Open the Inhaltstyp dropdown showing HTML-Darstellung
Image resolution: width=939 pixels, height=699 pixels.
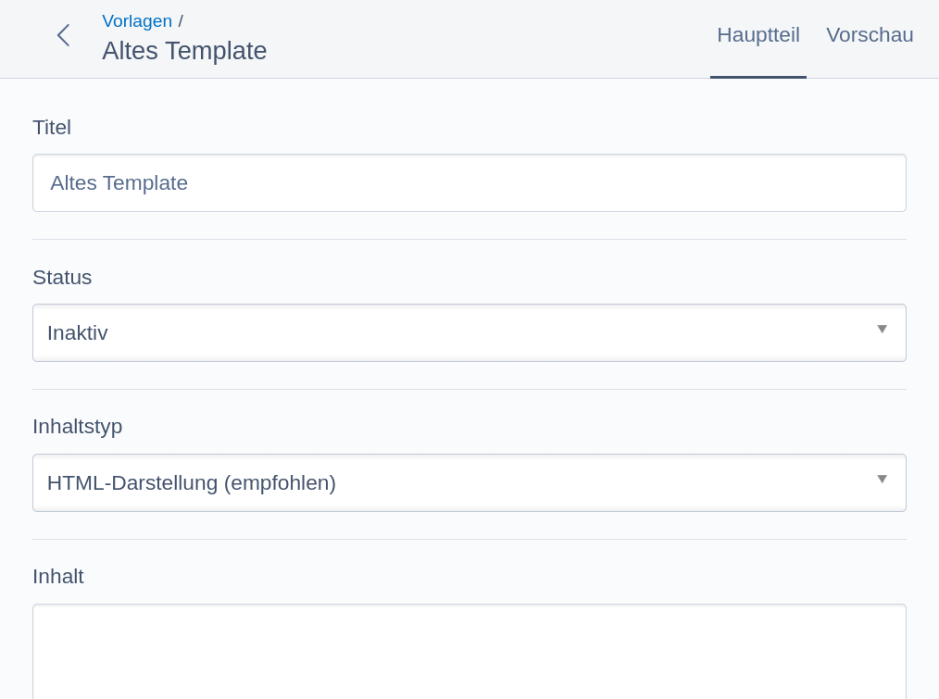click(469, 482)
